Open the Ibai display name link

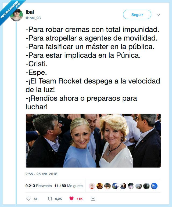(x=30, y=12)
